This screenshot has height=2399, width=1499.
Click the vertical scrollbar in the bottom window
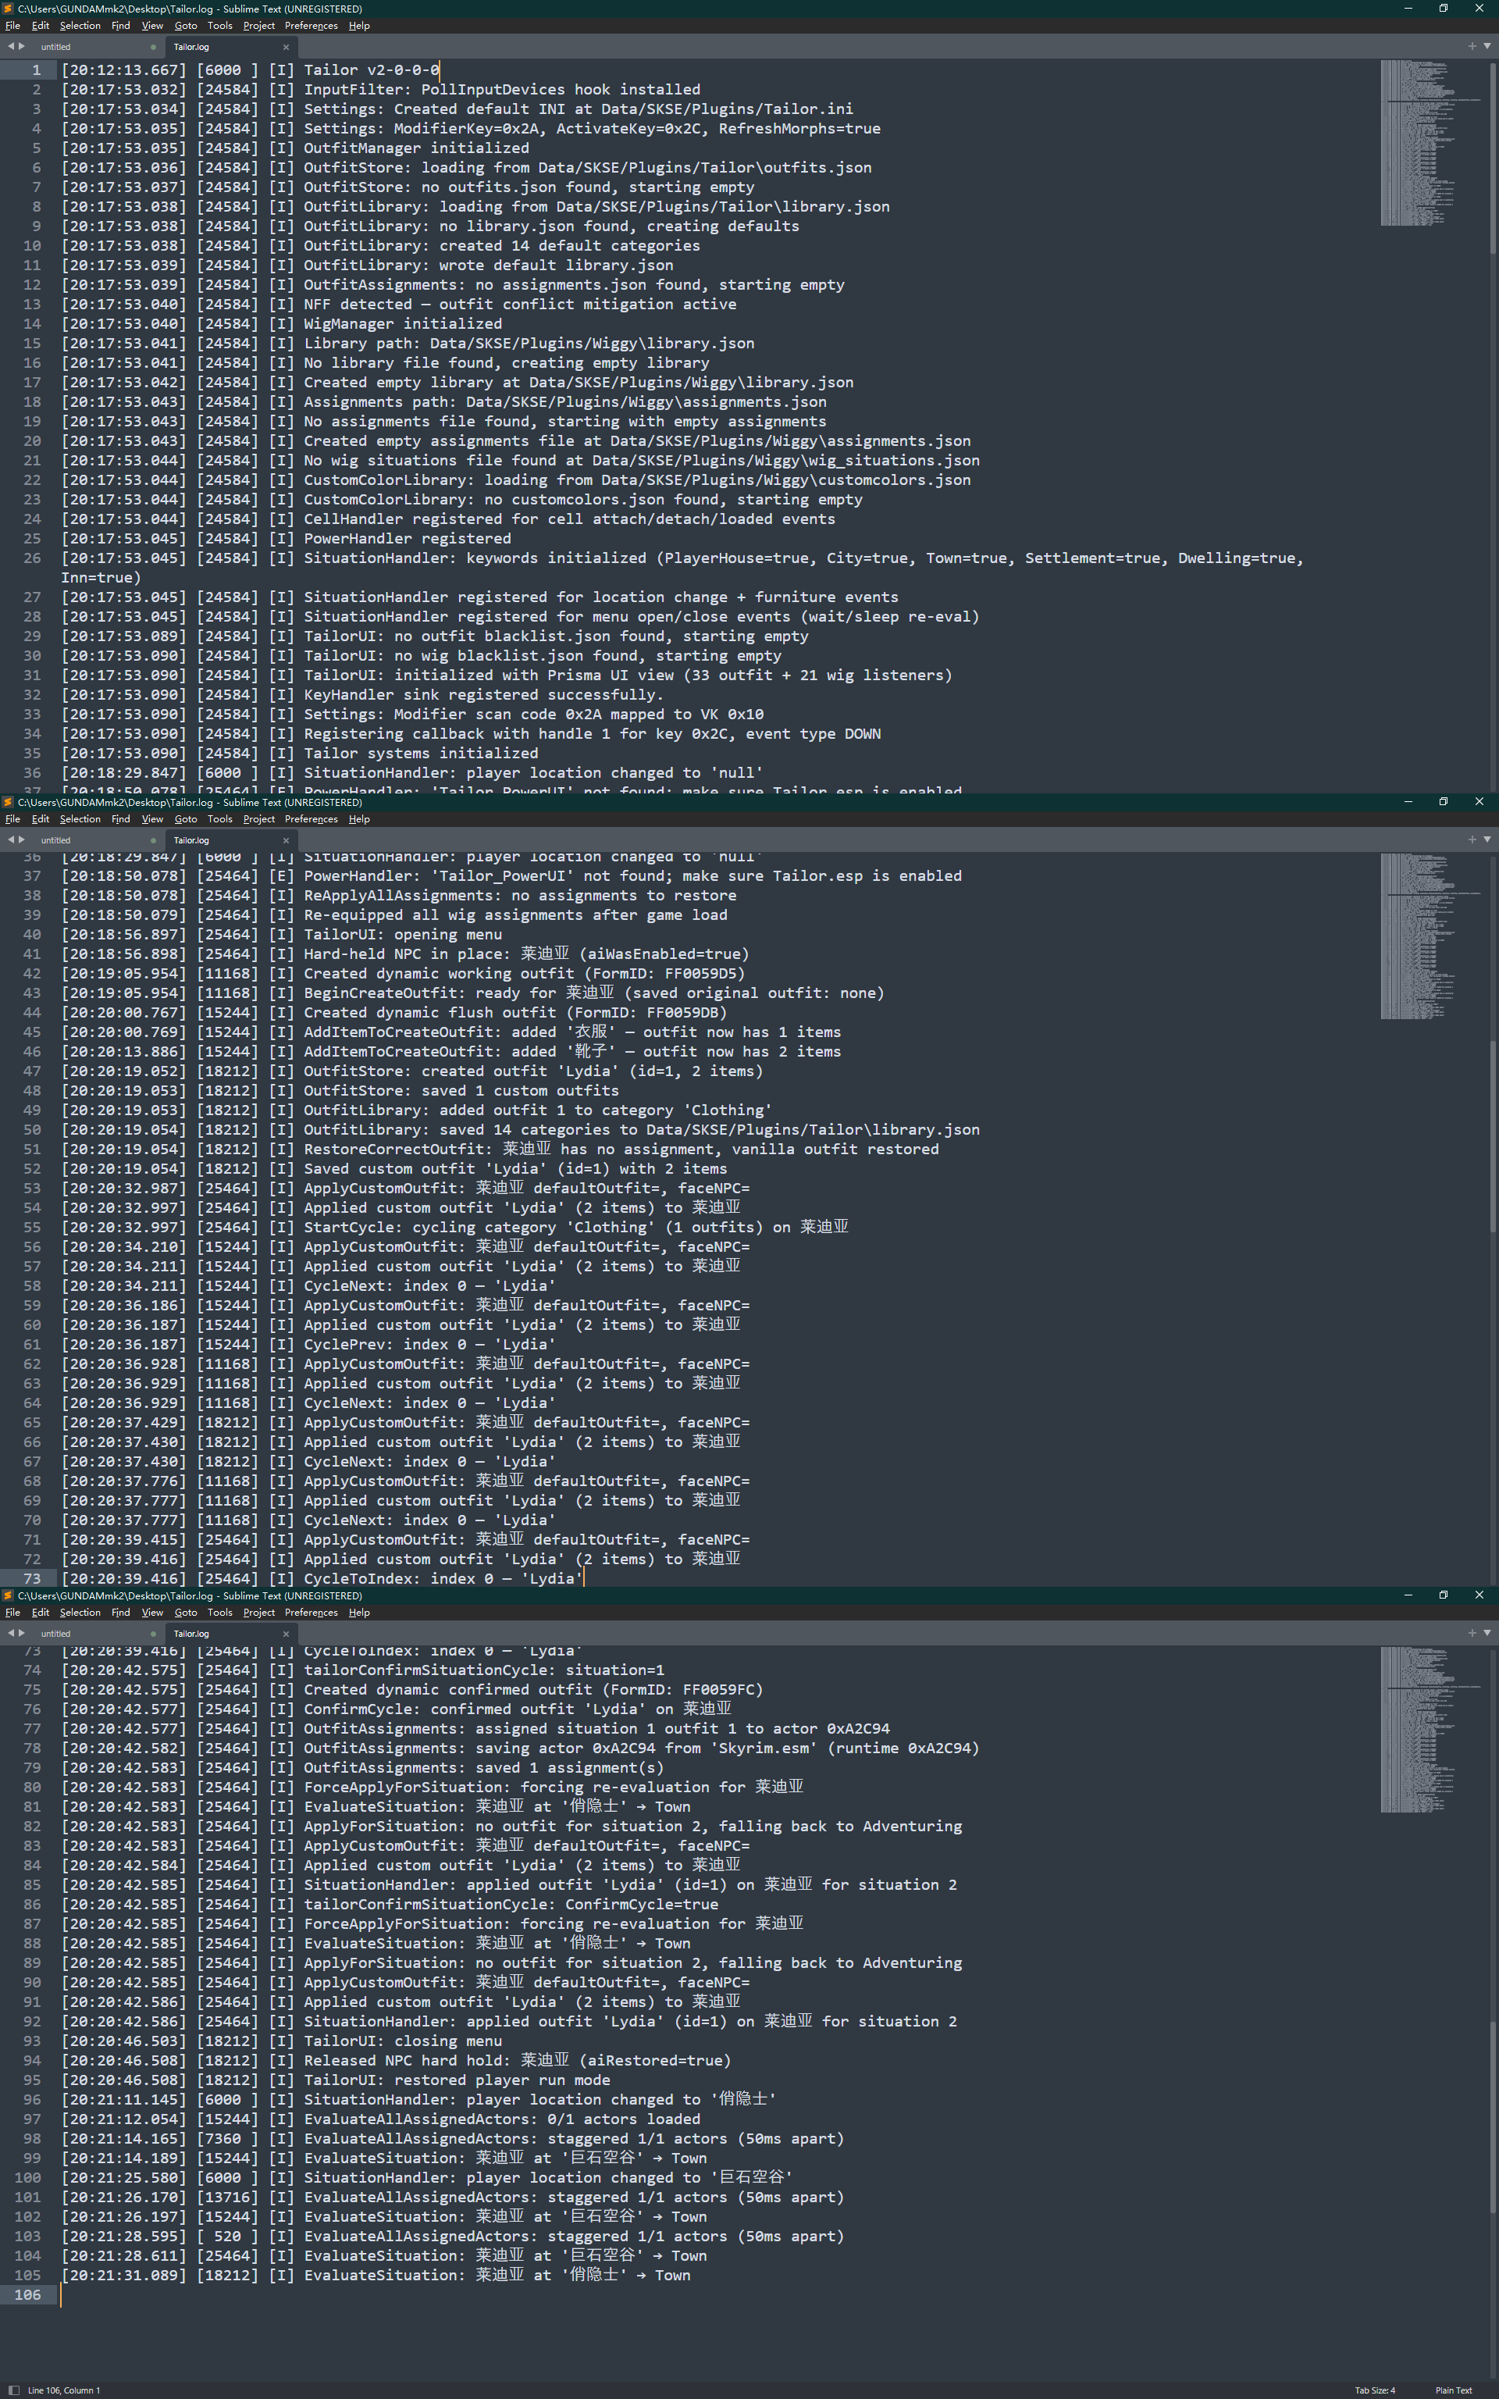coord(1493,2116)
